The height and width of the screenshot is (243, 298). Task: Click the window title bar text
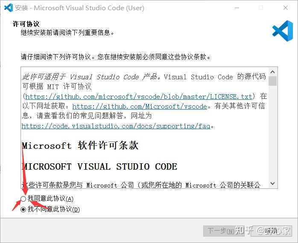[x=80, y=8]
